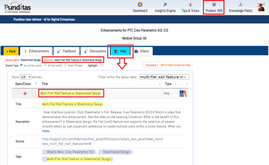
Task: Collapse the row with red minus icon
Action: [x=25, y=93]
